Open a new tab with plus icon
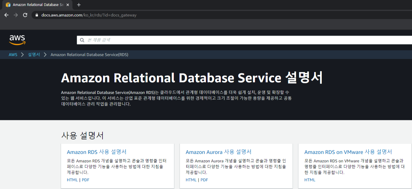The height and width of the screenshot is (189, 412). coord(79,5)
